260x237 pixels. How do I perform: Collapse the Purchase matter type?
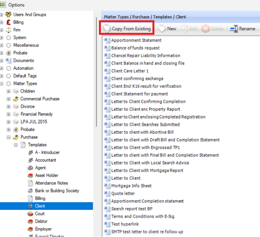(x=8, y=137)
